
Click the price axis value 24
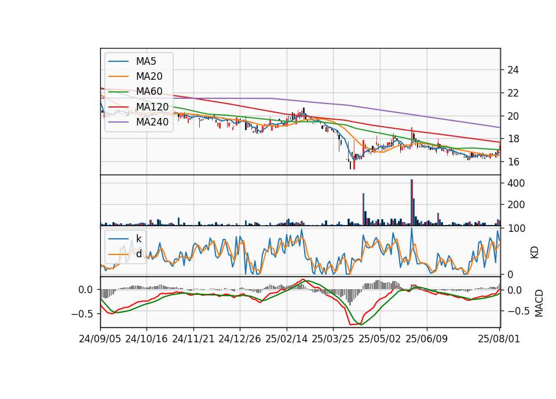(x=513, y=70)
